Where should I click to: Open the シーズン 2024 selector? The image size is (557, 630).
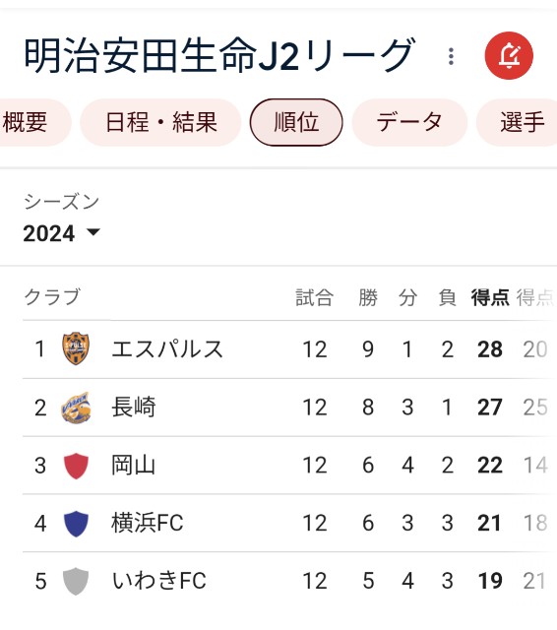61,219
